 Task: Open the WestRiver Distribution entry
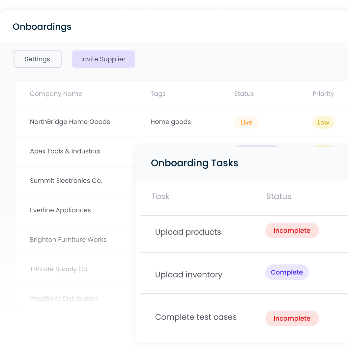pos(64,298)
